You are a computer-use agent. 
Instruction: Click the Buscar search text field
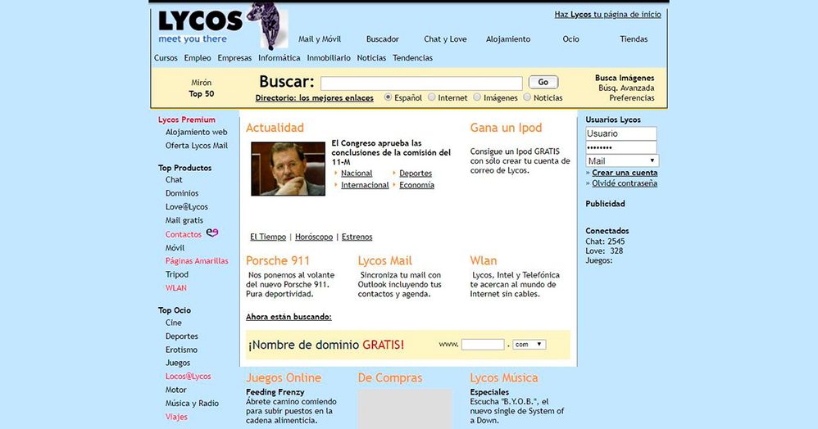click(x=421, y=84)
